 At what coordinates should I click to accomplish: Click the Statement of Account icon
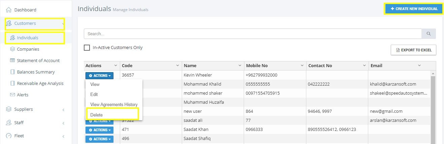pyautogui.click(x=12, y=60)
